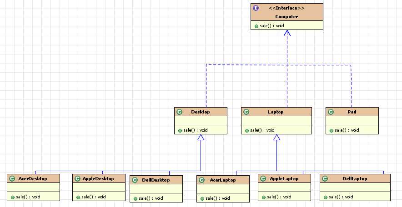Click sale() : void in AppleDesktop
Screen dimensions: 402x207
pyautogui.click(x=94, y=197)
